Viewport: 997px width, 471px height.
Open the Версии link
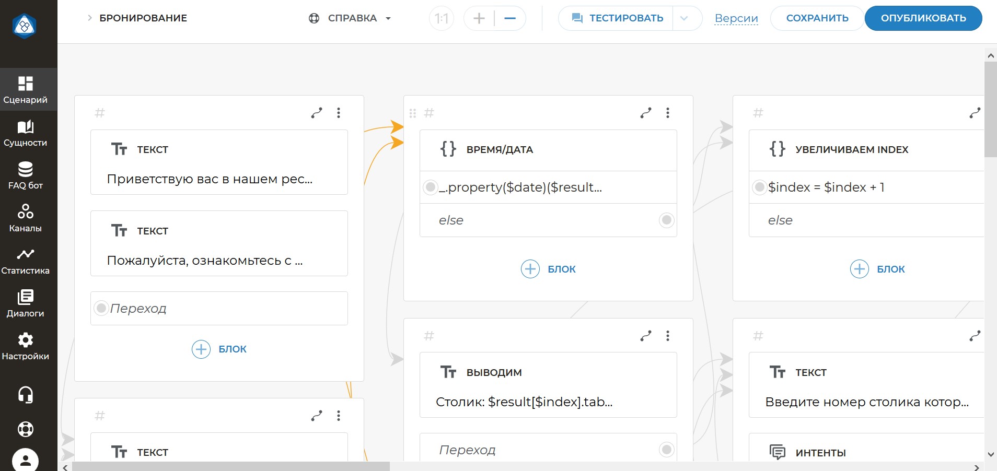tap(736, 18)
